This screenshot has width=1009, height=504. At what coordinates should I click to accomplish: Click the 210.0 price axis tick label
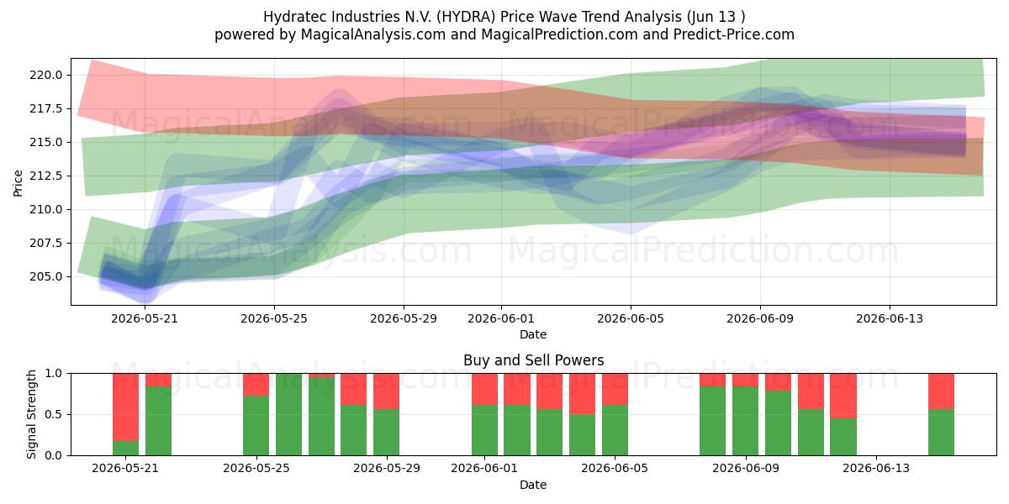[47, 209]
